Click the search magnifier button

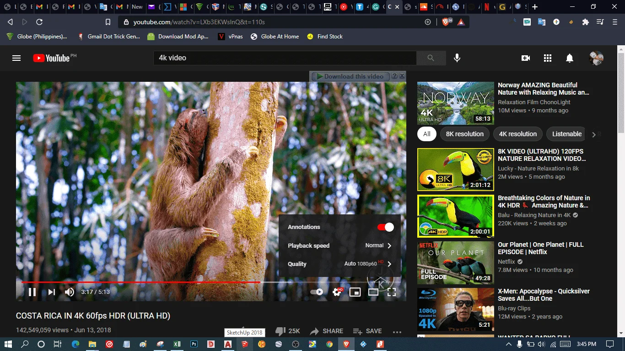tap(431, 58)
